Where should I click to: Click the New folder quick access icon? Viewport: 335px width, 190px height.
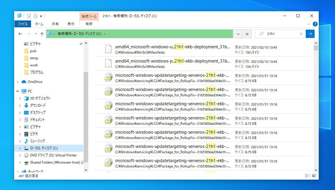pyautogui.click(x=36, y=16)
